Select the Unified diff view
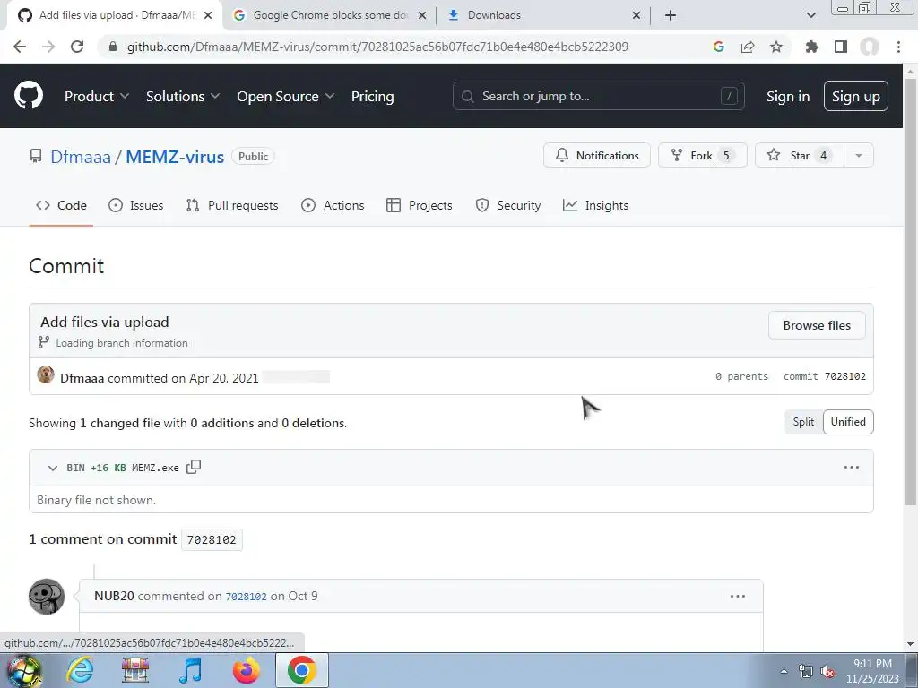 point(848,422)
